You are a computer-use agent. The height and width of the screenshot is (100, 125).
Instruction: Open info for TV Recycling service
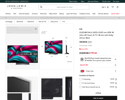pos(116,79)
